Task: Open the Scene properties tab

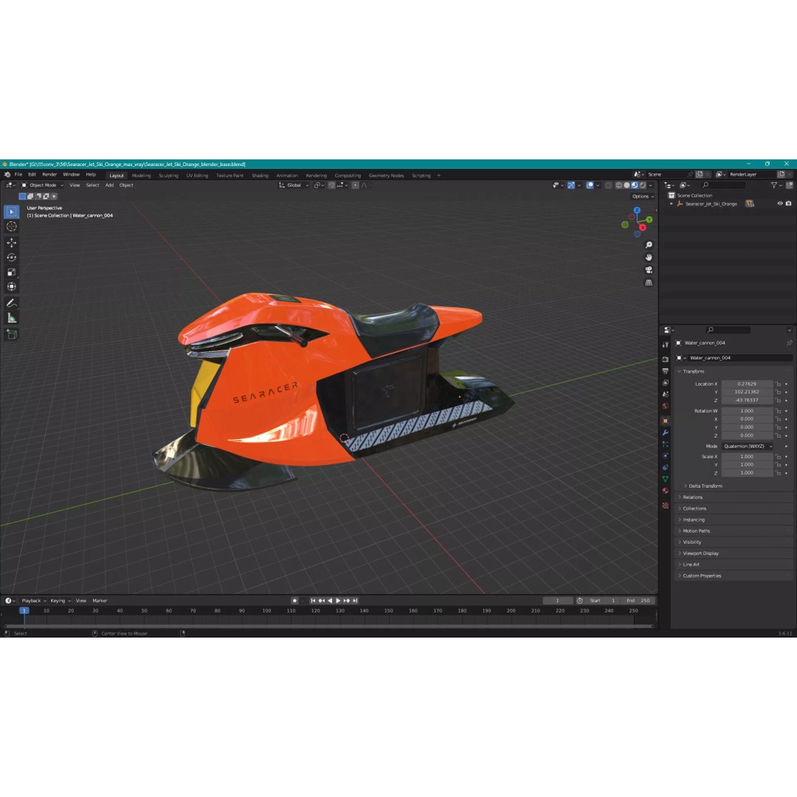Action: tap(666, 394)
